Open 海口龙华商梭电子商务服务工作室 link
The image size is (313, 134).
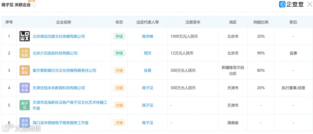61,123
